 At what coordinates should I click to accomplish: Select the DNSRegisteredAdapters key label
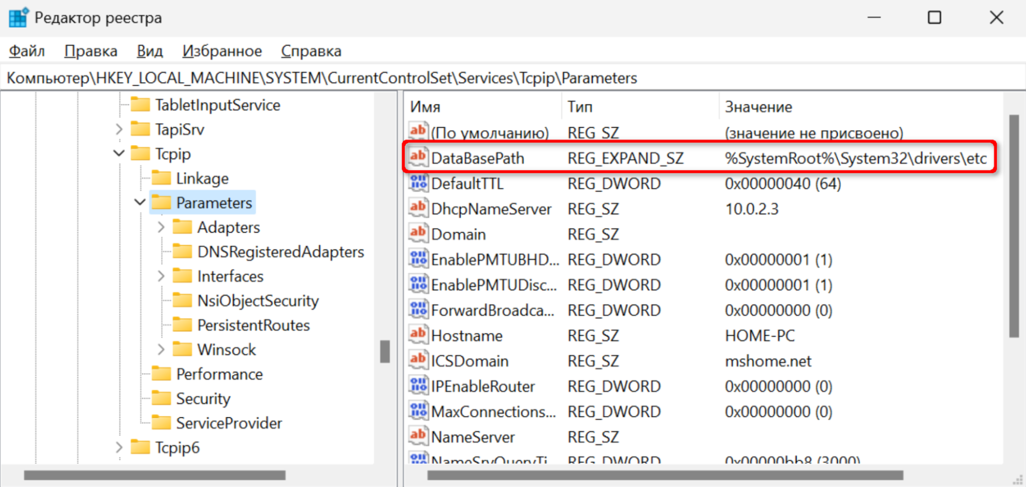[281, 252]
